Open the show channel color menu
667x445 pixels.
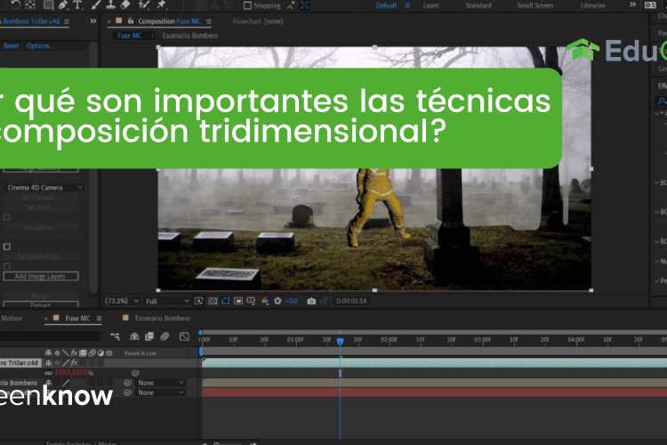tap(265, 301)
